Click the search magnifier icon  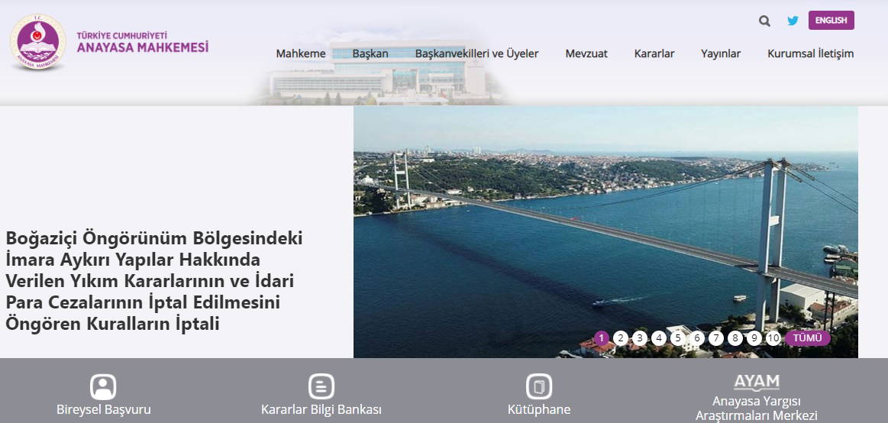(x=764, y=21)
